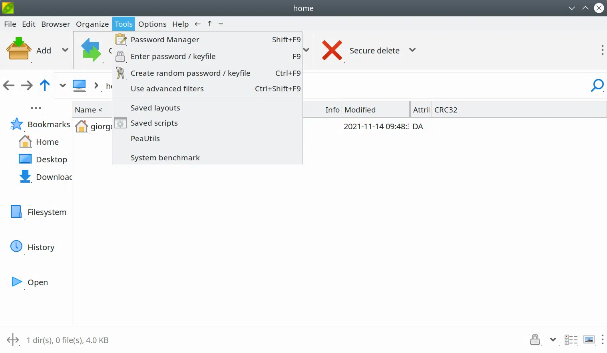The width and height of the screenshot is (607, 353).
Task: Click the Convert blue-green arrows icon
Action: click(x=91, y=50)
